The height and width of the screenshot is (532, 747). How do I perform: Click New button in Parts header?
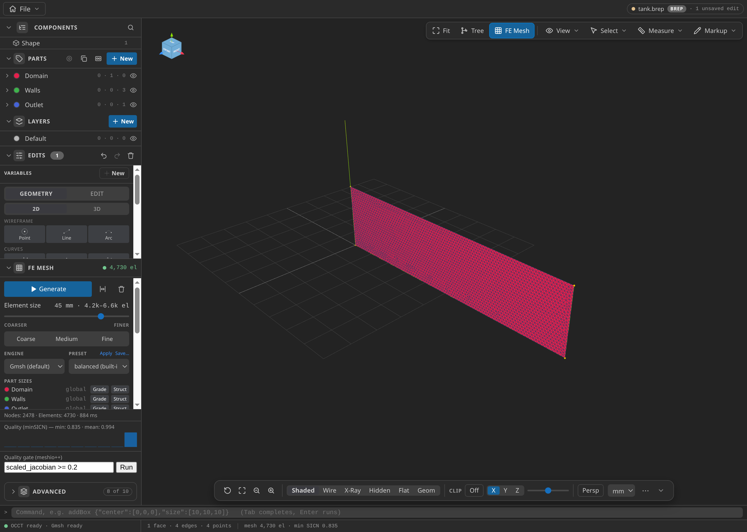[122, 59]
